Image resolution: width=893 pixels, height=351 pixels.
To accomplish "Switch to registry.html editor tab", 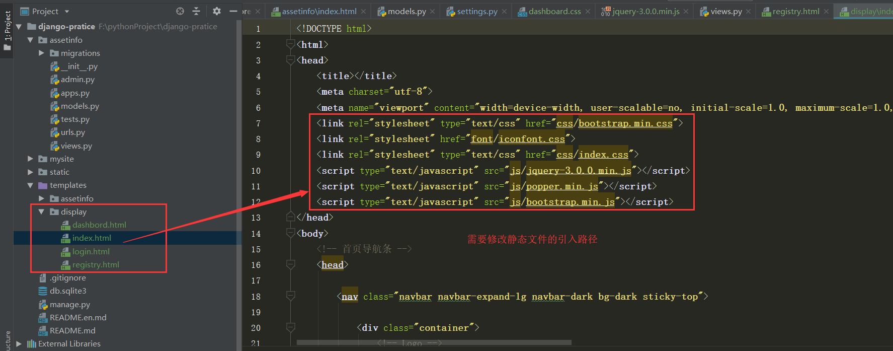I will click(x=796, y=11).
